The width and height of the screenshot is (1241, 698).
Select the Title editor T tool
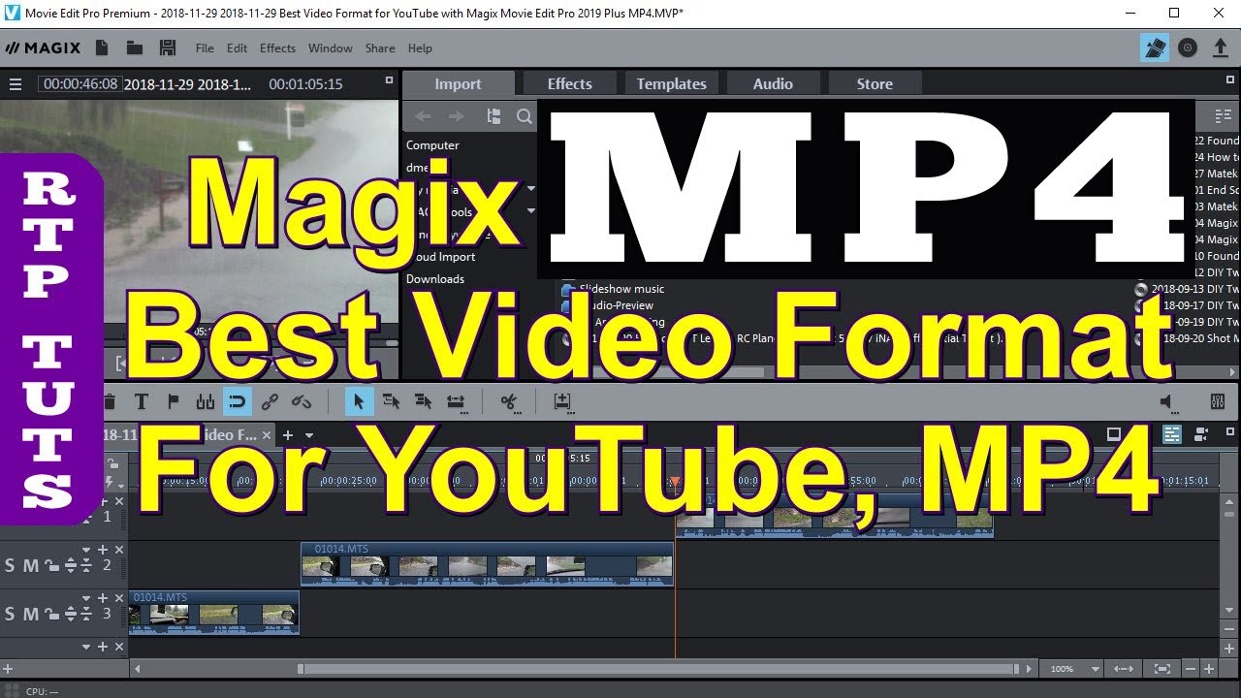(142, 401)
